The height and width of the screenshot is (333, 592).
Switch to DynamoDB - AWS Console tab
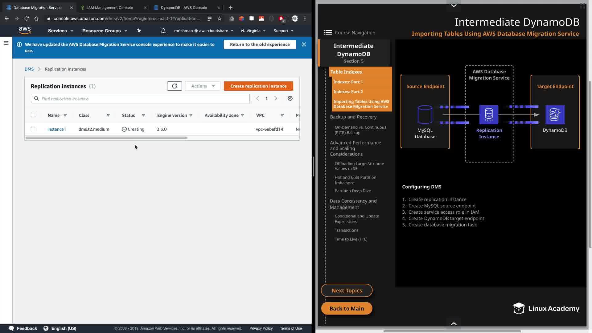coord(184,7)
